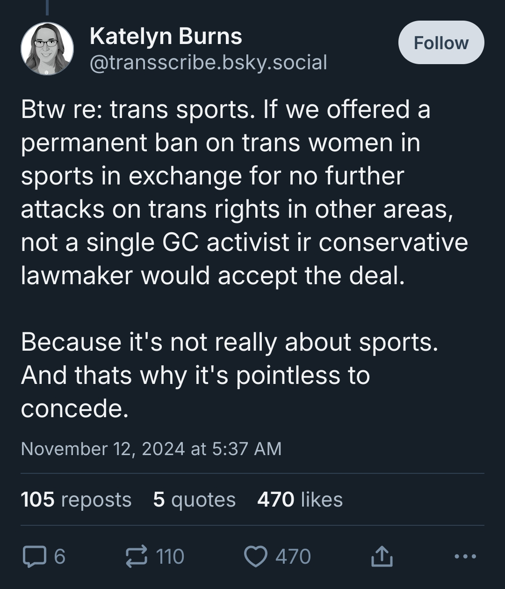Click the line "Because it's not really about sports."
505x589 pixels.
[x=229, y=342]
